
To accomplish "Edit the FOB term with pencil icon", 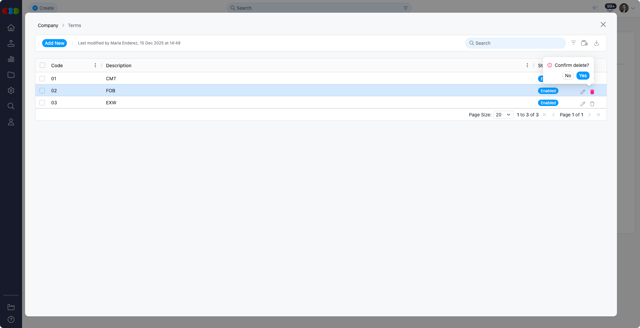I will pos(583,92).
